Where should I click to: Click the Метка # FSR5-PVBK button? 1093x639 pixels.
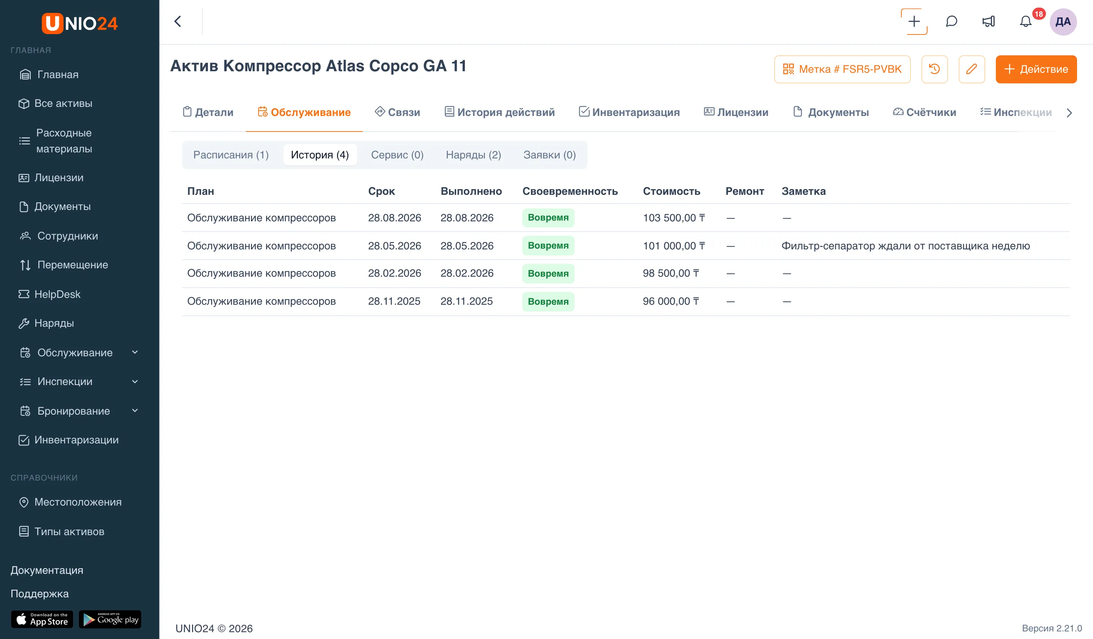842,69
